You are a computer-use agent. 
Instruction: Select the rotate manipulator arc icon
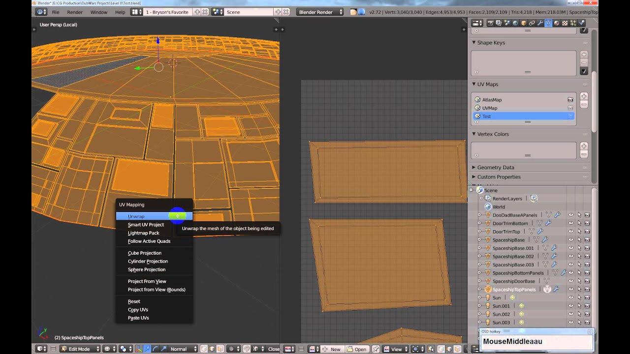[156, 349]
